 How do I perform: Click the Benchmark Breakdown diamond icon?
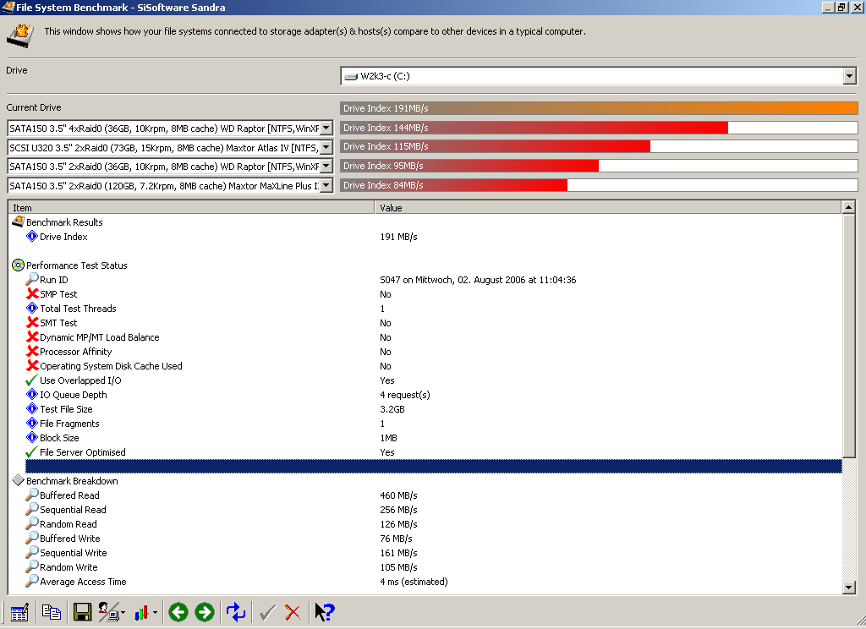click(19, 480)
